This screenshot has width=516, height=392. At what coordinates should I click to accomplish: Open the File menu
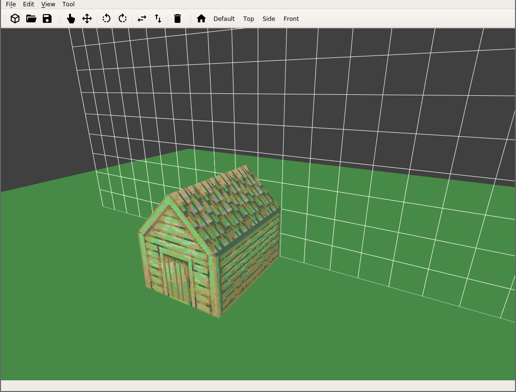(x=11, y=4)
